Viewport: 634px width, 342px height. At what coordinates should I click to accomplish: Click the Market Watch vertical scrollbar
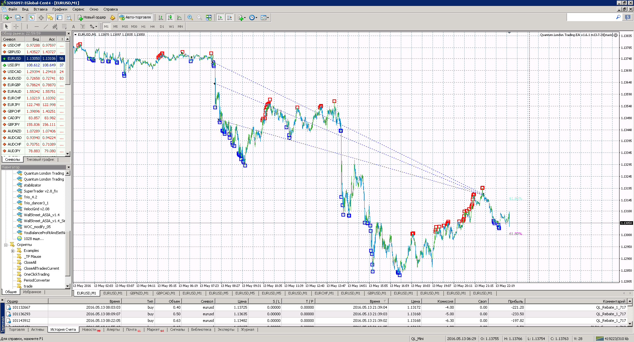68,96
